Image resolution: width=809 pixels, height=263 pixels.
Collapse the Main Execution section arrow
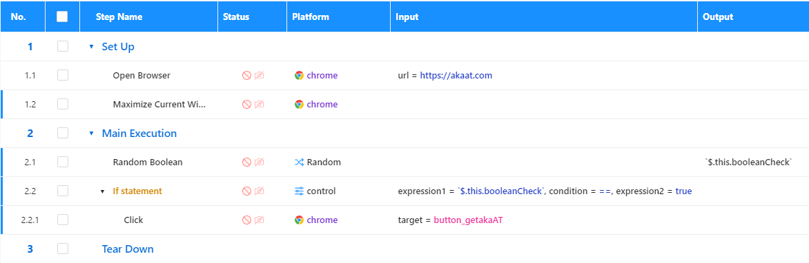point(91,134)
